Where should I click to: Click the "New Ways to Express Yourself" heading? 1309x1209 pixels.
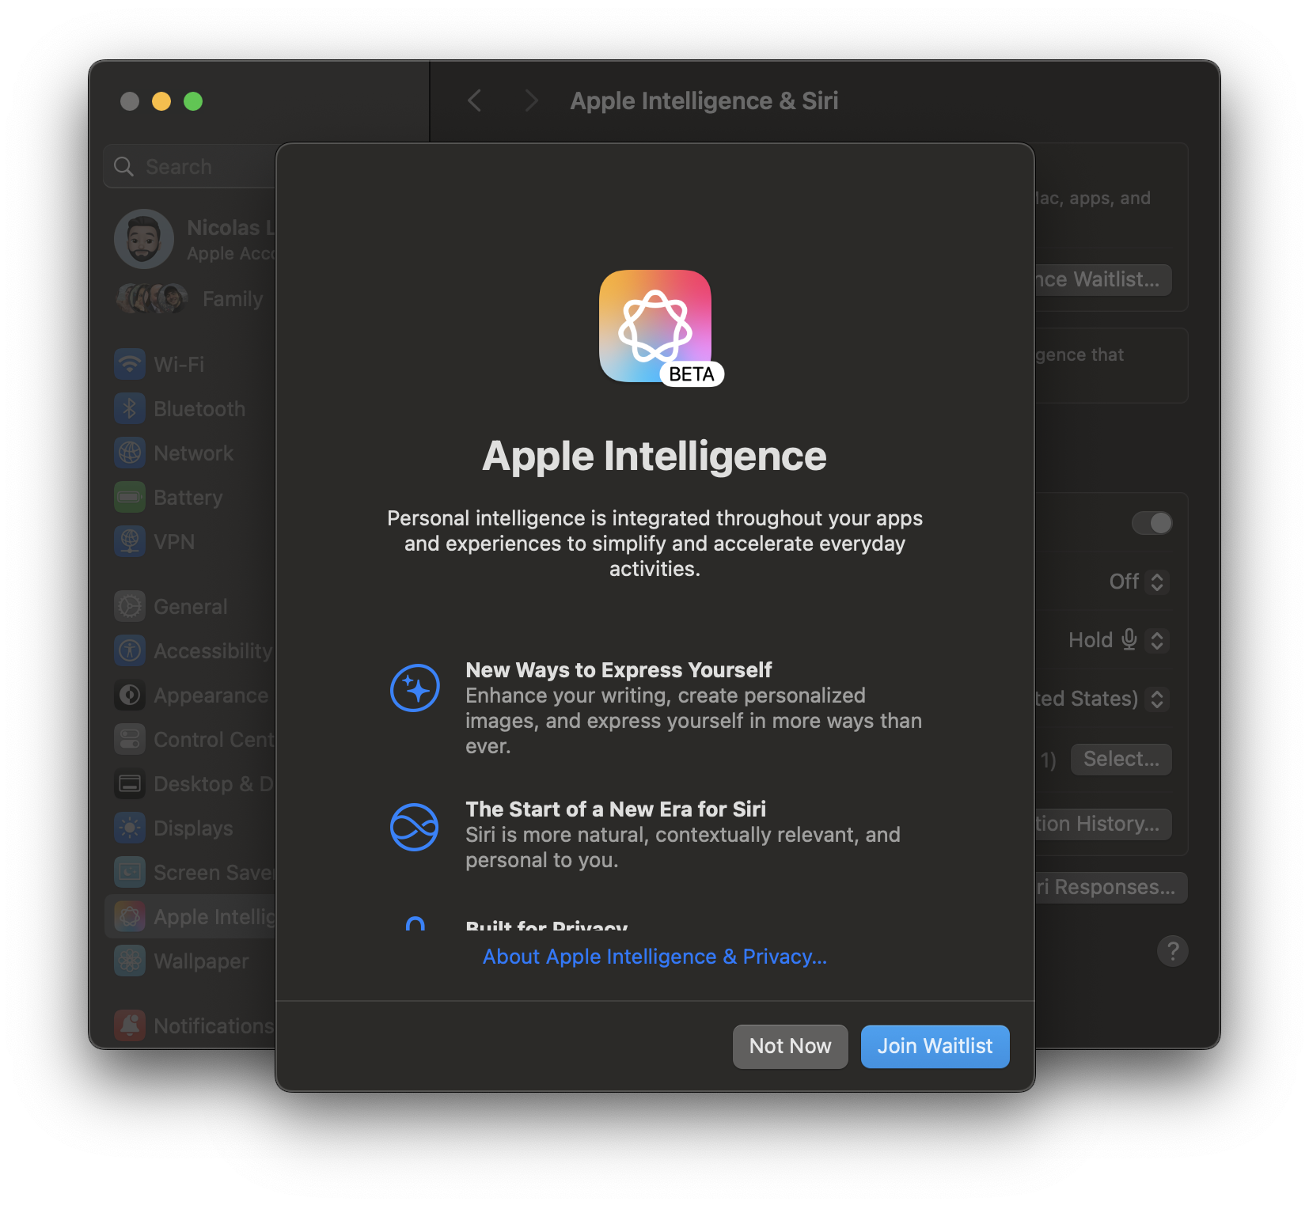[618, 669]
